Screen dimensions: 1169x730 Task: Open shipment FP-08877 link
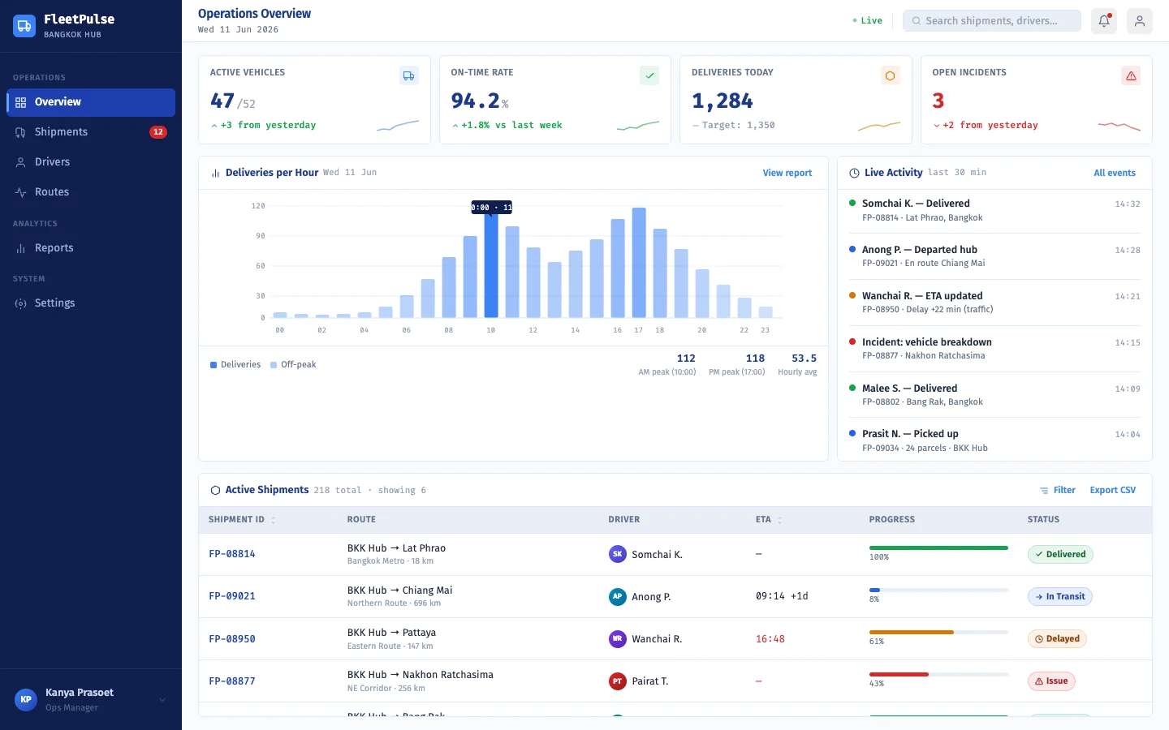click(x=232, y=681)
